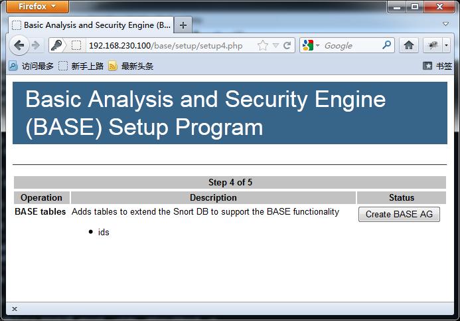Click into the Google search field
This screenshot has width=460, height=321.
pyautogui.click(x=351, y=45)
